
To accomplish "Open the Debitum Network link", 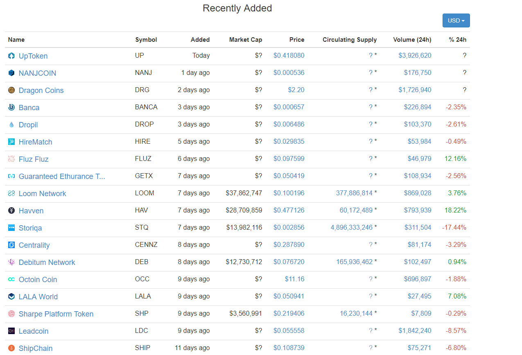I will pos(47,262).
